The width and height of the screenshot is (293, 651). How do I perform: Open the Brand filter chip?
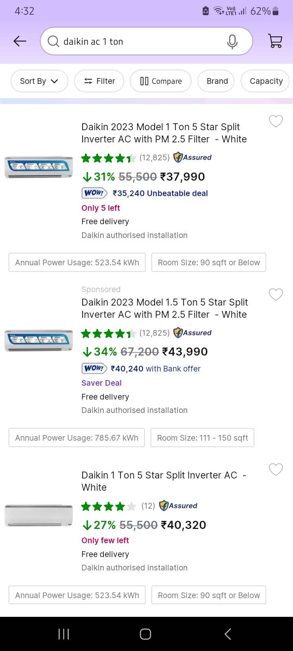[217, 81]
